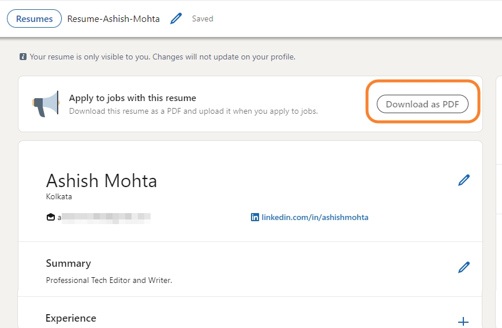502x328 pixels.
Task: Click the Kolkata location text
Action: pyautogui.click(x=59, y=196)
